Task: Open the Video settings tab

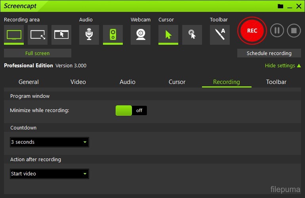Action: pyautogui.click(x=78, y=82)
